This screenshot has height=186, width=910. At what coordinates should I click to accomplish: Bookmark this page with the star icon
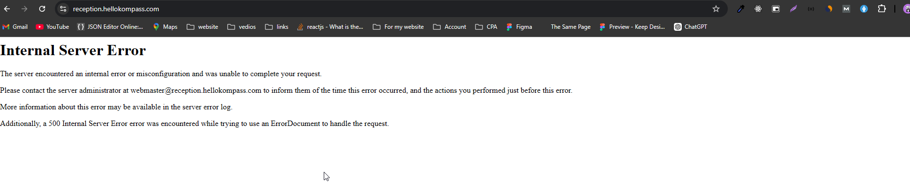coord(716,9)
